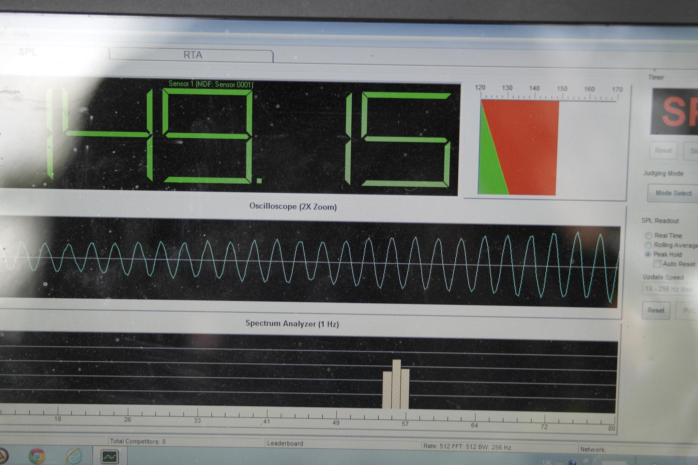Click the help icon in system tray
698x465 pixels.
572,462
